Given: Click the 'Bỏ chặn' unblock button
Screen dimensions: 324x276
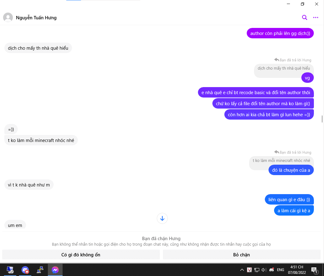Looking at the screenshot, I should coord(241,255).
